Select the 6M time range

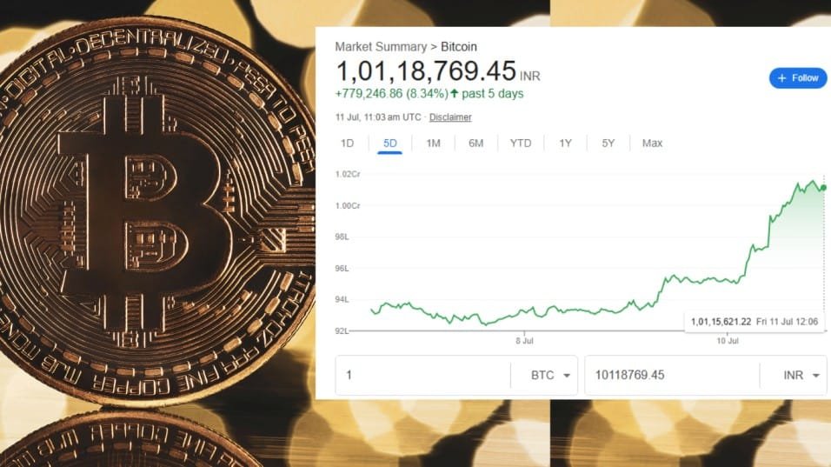(x=475, y=143)
